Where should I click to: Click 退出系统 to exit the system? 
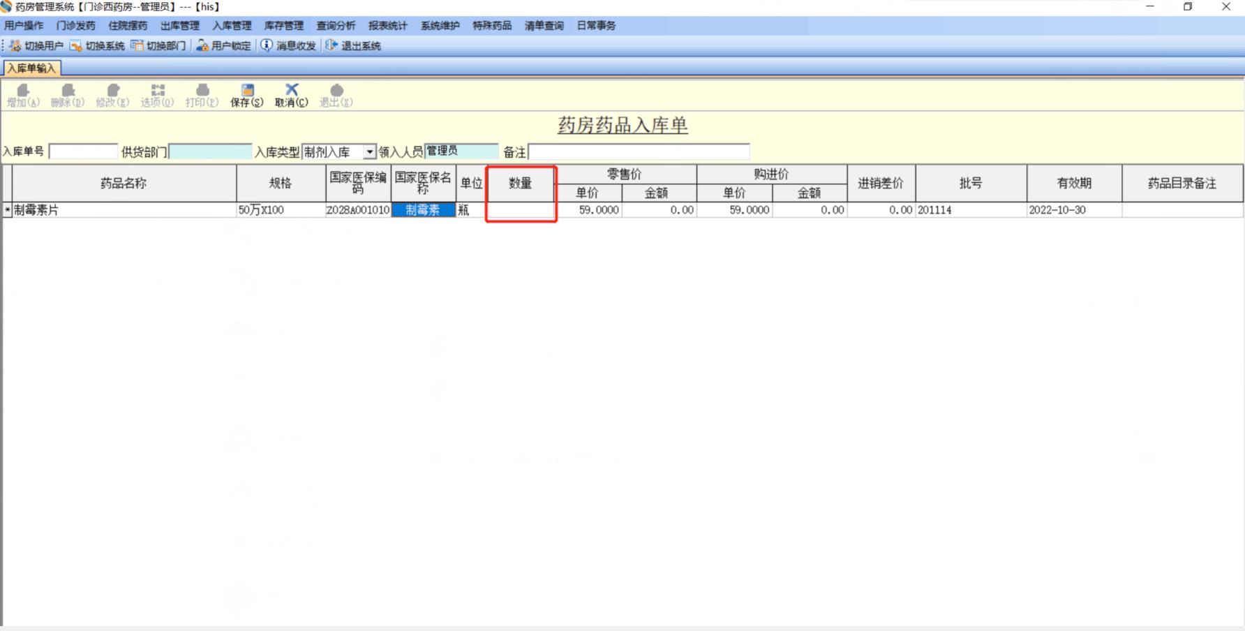[x=353, y=45]
